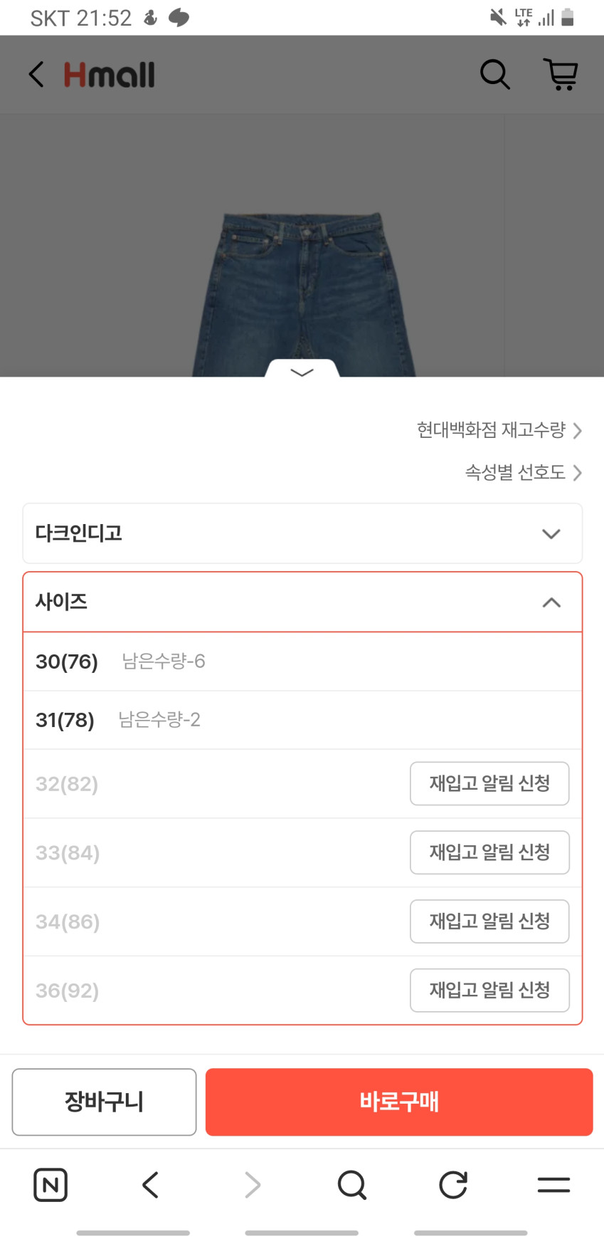Tap the Hmall logo
This screenshot has height=1244, width=604.
pos(110,75)
